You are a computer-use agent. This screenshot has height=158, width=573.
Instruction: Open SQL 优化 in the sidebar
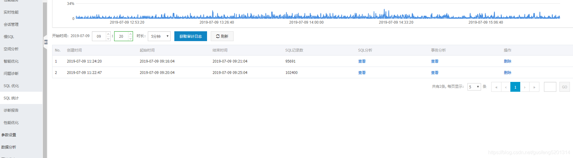click(x=11, y=86)
